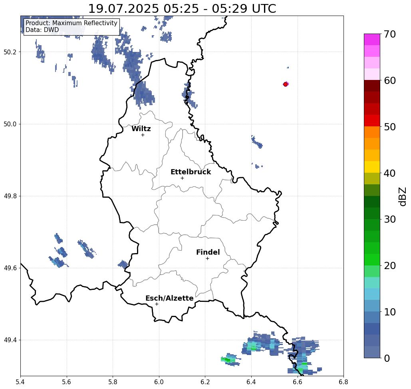411x389 pixels.
Task: Click the bright green band at 20 dBZ
Action: [372, 260]
